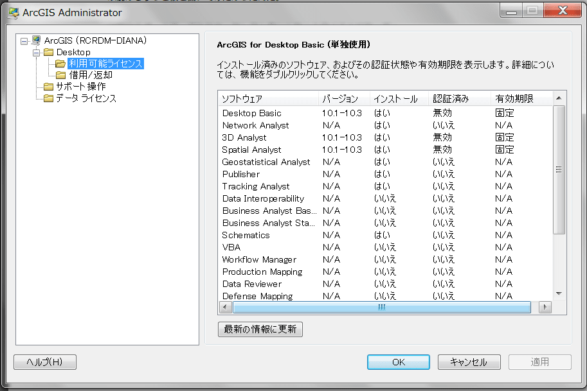Select the Data Interoperability row
Image resolution: width=587 pixels, height=391 pixels.
click(385, 198)
